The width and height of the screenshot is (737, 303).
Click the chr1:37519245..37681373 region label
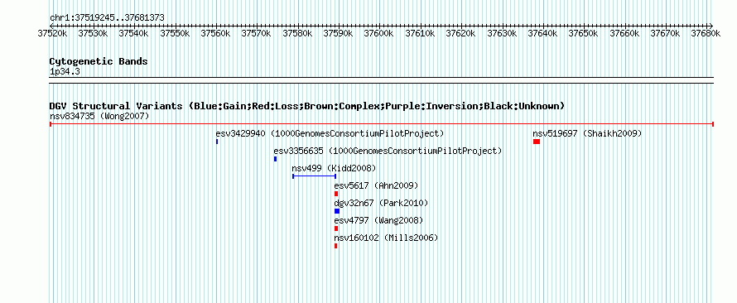(107, 17)
